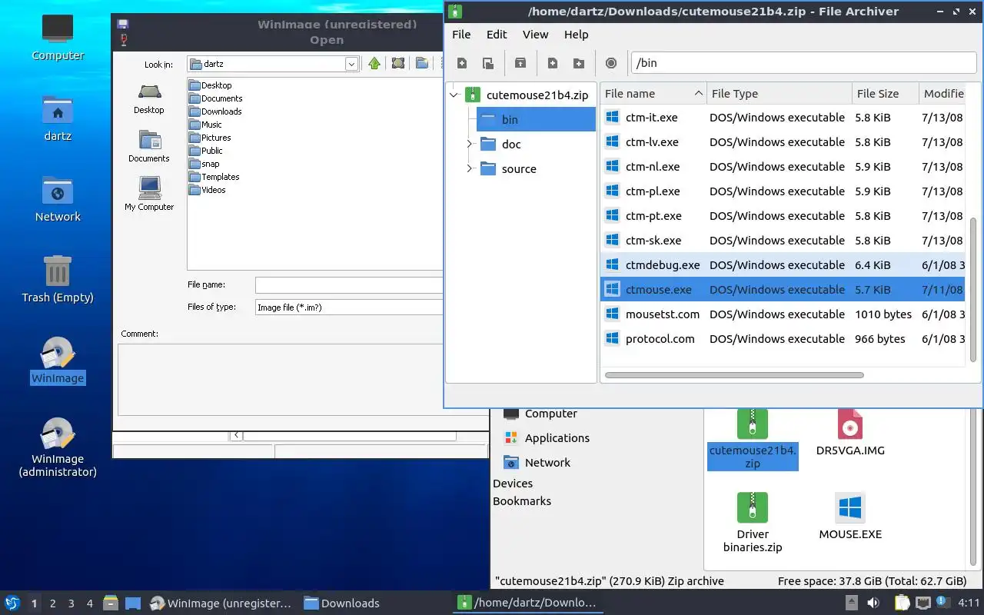Click horizontal scrollbar in archive file list
This screenshot has height=615, width=984.
click(x=734, y=375)
